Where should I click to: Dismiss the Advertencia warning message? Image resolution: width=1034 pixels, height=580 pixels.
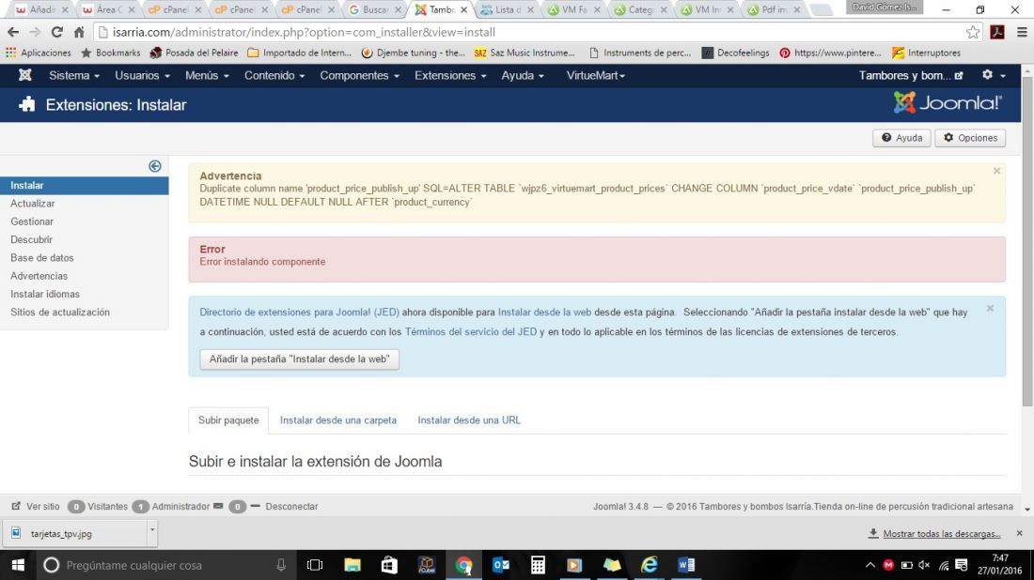click(x=996, y=171)
